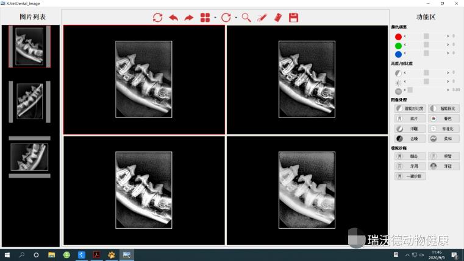Image resolution: width=464 pixels, height=261 pixels.
Task: Redo with the red right-curved arrow
Action: pyautogui.click(x=189, y=18)
